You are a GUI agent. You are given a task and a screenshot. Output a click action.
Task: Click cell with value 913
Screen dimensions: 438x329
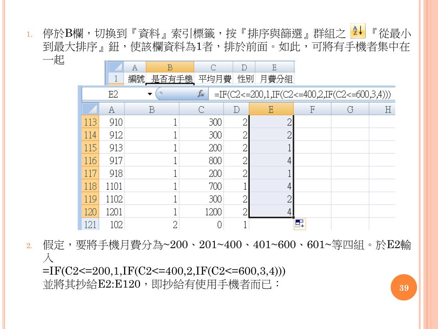click(x=112, y=148)
